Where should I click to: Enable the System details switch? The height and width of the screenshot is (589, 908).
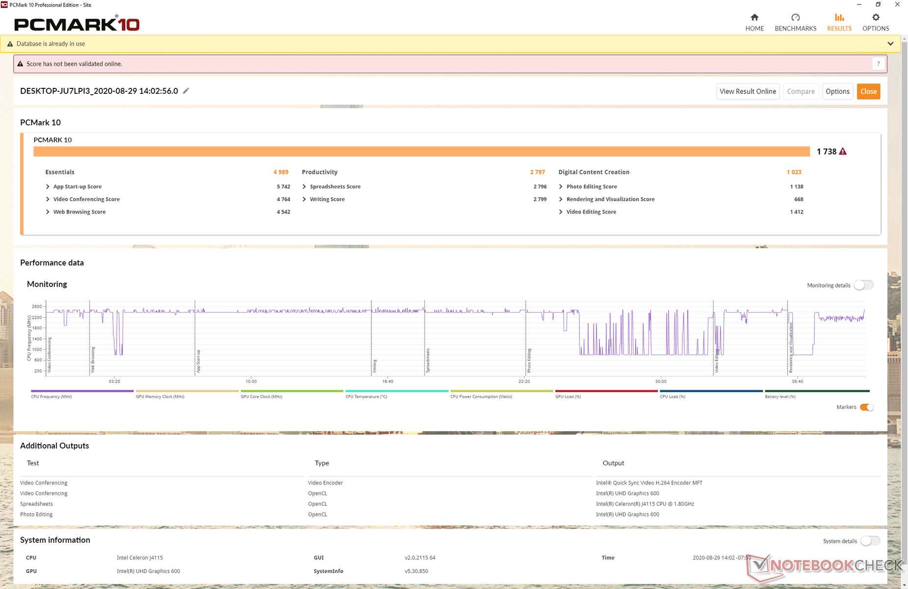point(870,541)
